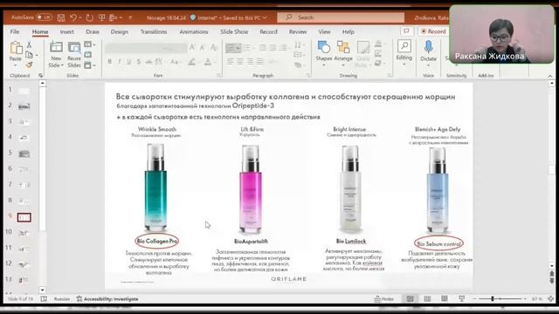Switch to Slide Sorter view
The width and height of the screenshot is (559, 314).
pyautogui.click(x=427, y=298)
